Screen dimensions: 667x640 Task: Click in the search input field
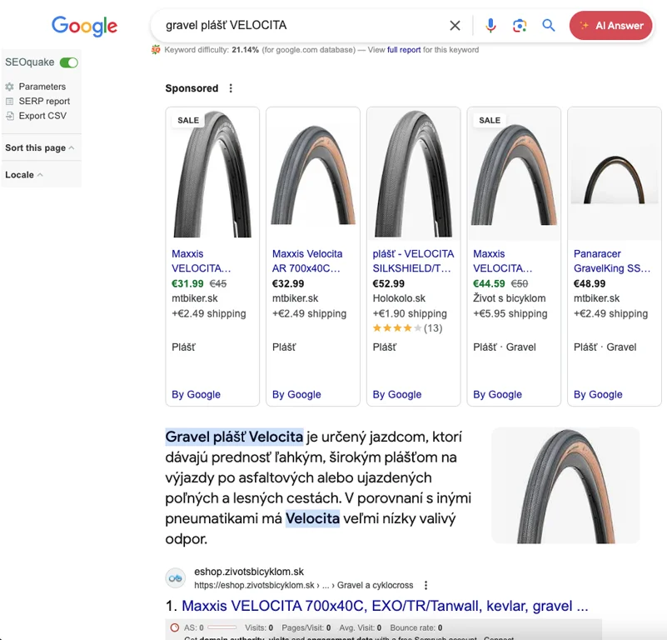pos(300,26)
